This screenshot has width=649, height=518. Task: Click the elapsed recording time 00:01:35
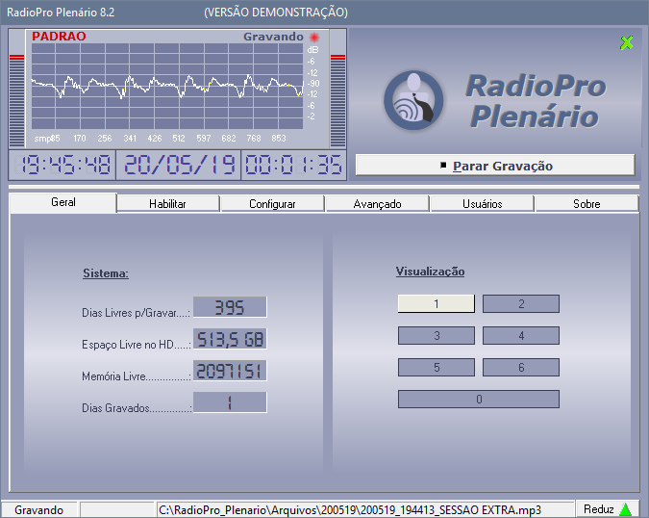click(293, 165)
